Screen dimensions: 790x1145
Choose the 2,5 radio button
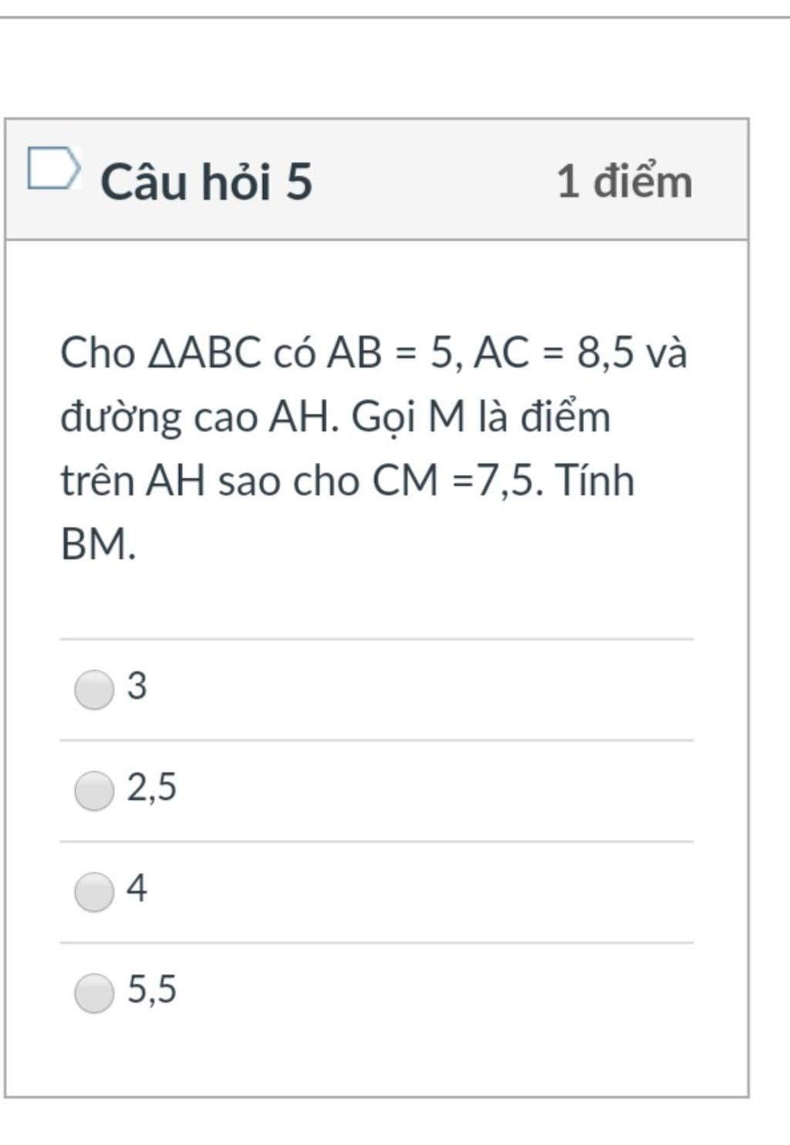(94, 790)
